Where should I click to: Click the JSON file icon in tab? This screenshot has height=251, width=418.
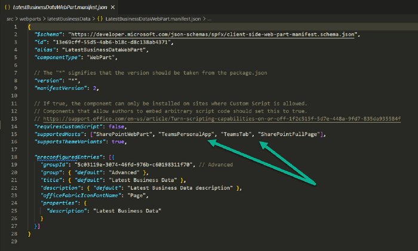7,7
